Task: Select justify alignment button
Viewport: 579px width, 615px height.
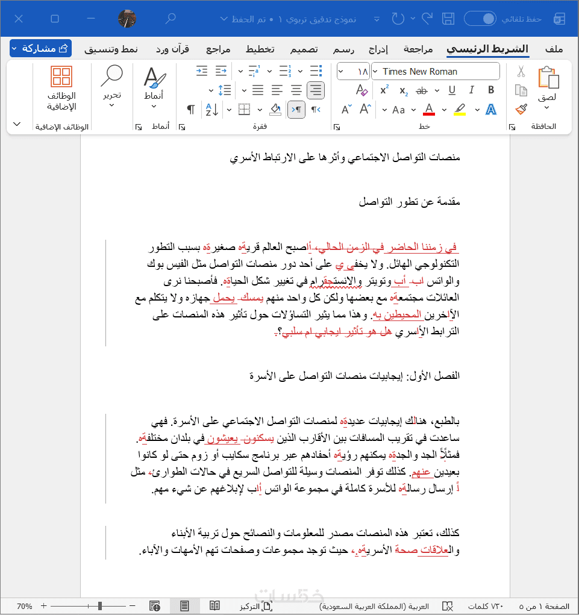Action: tap(258, 90)
